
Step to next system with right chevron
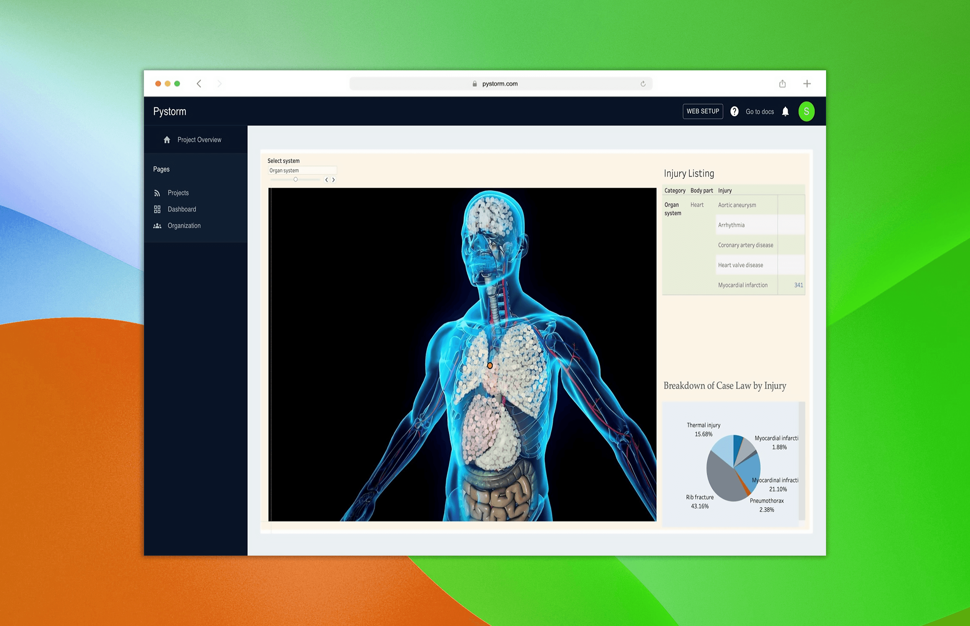click(333, 180)
